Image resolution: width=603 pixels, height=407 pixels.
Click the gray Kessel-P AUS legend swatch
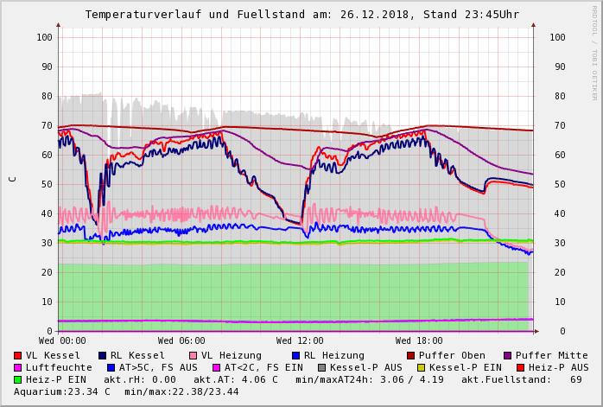point(321,367)
